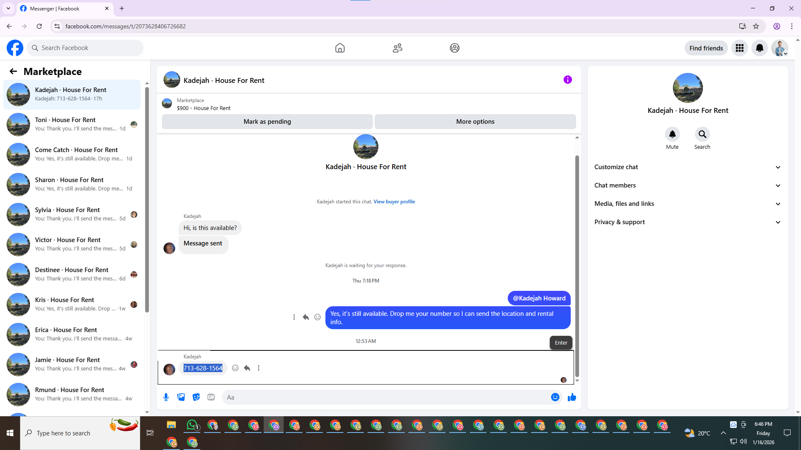Open the sticker picker icon
This screenshot has height=450, width=801.
[x=196, y=397]
